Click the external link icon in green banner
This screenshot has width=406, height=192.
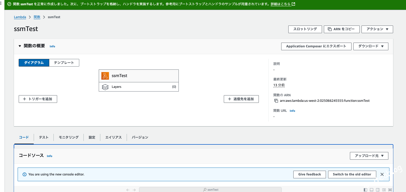click(293, 4)
